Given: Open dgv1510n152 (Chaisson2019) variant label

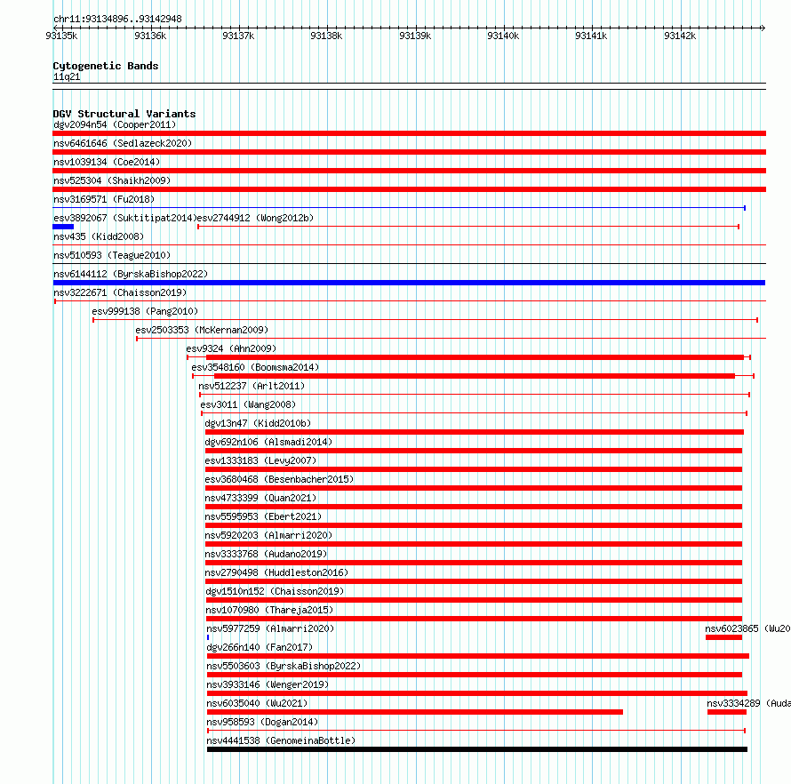Looking at the screenshot, I should pyautogui.click(x=275, y=591).
